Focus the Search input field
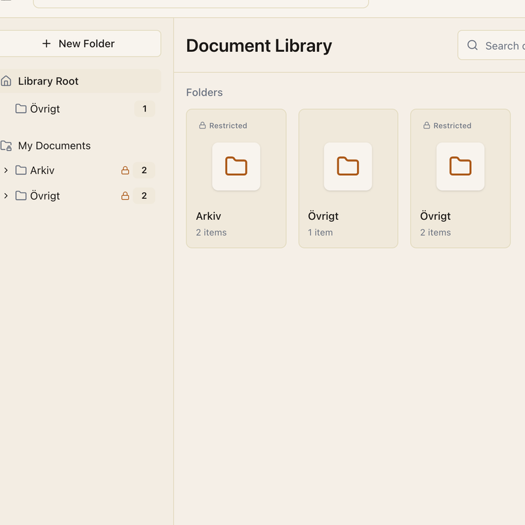Viewport: 525px width, 525px height. (x=492, y=45)
